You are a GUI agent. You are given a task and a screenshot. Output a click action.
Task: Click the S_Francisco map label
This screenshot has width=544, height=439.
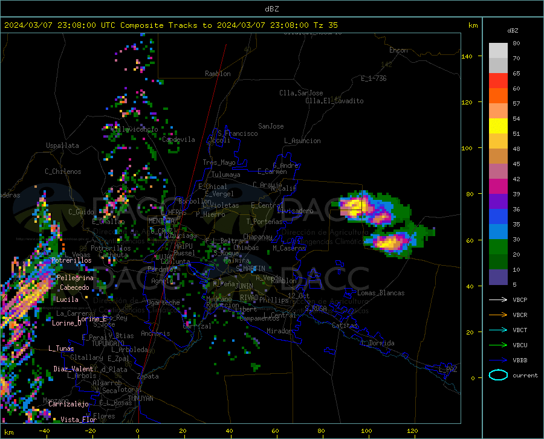tap(238, 133)
